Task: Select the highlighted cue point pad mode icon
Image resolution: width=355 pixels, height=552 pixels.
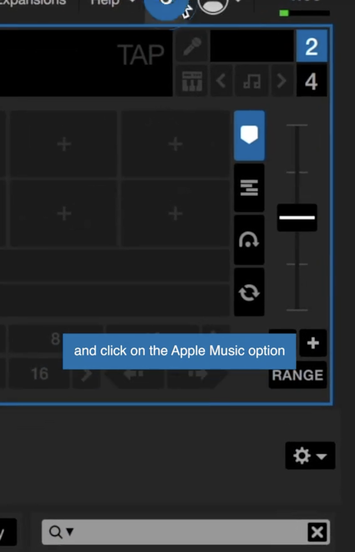Action: tap(249, 135)
